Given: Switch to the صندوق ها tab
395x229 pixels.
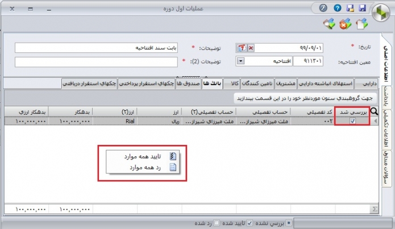Looking at the screenshot, I should click(187, 83).
